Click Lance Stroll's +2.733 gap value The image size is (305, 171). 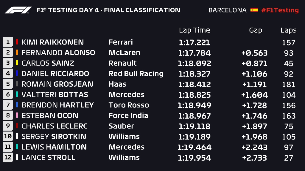tap(254, 158)
